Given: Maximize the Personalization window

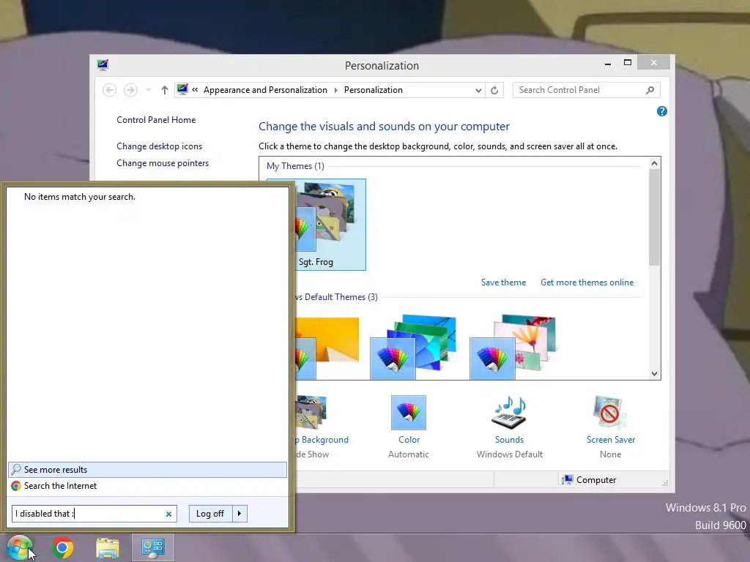Looking at the screenshot, I should click(x=628, y=63).
